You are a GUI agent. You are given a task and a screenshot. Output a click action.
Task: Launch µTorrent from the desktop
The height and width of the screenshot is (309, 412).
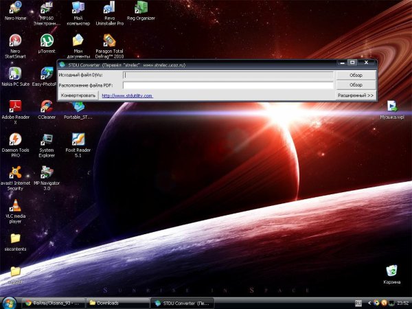tap(47, 44)
